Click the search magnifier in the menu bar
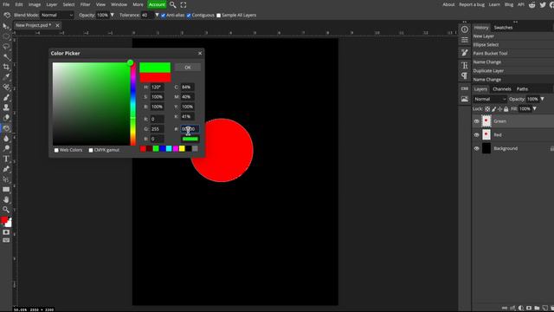 click(173, 4)
